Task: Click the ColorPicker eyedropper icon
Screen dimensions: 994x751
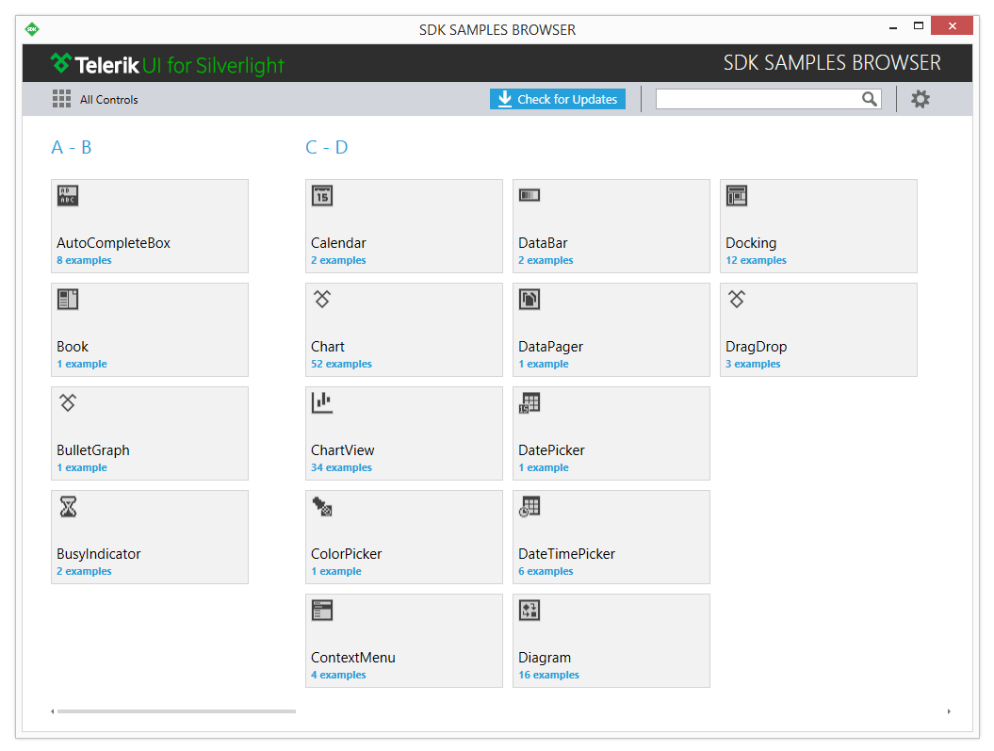Action: point(322,506)
